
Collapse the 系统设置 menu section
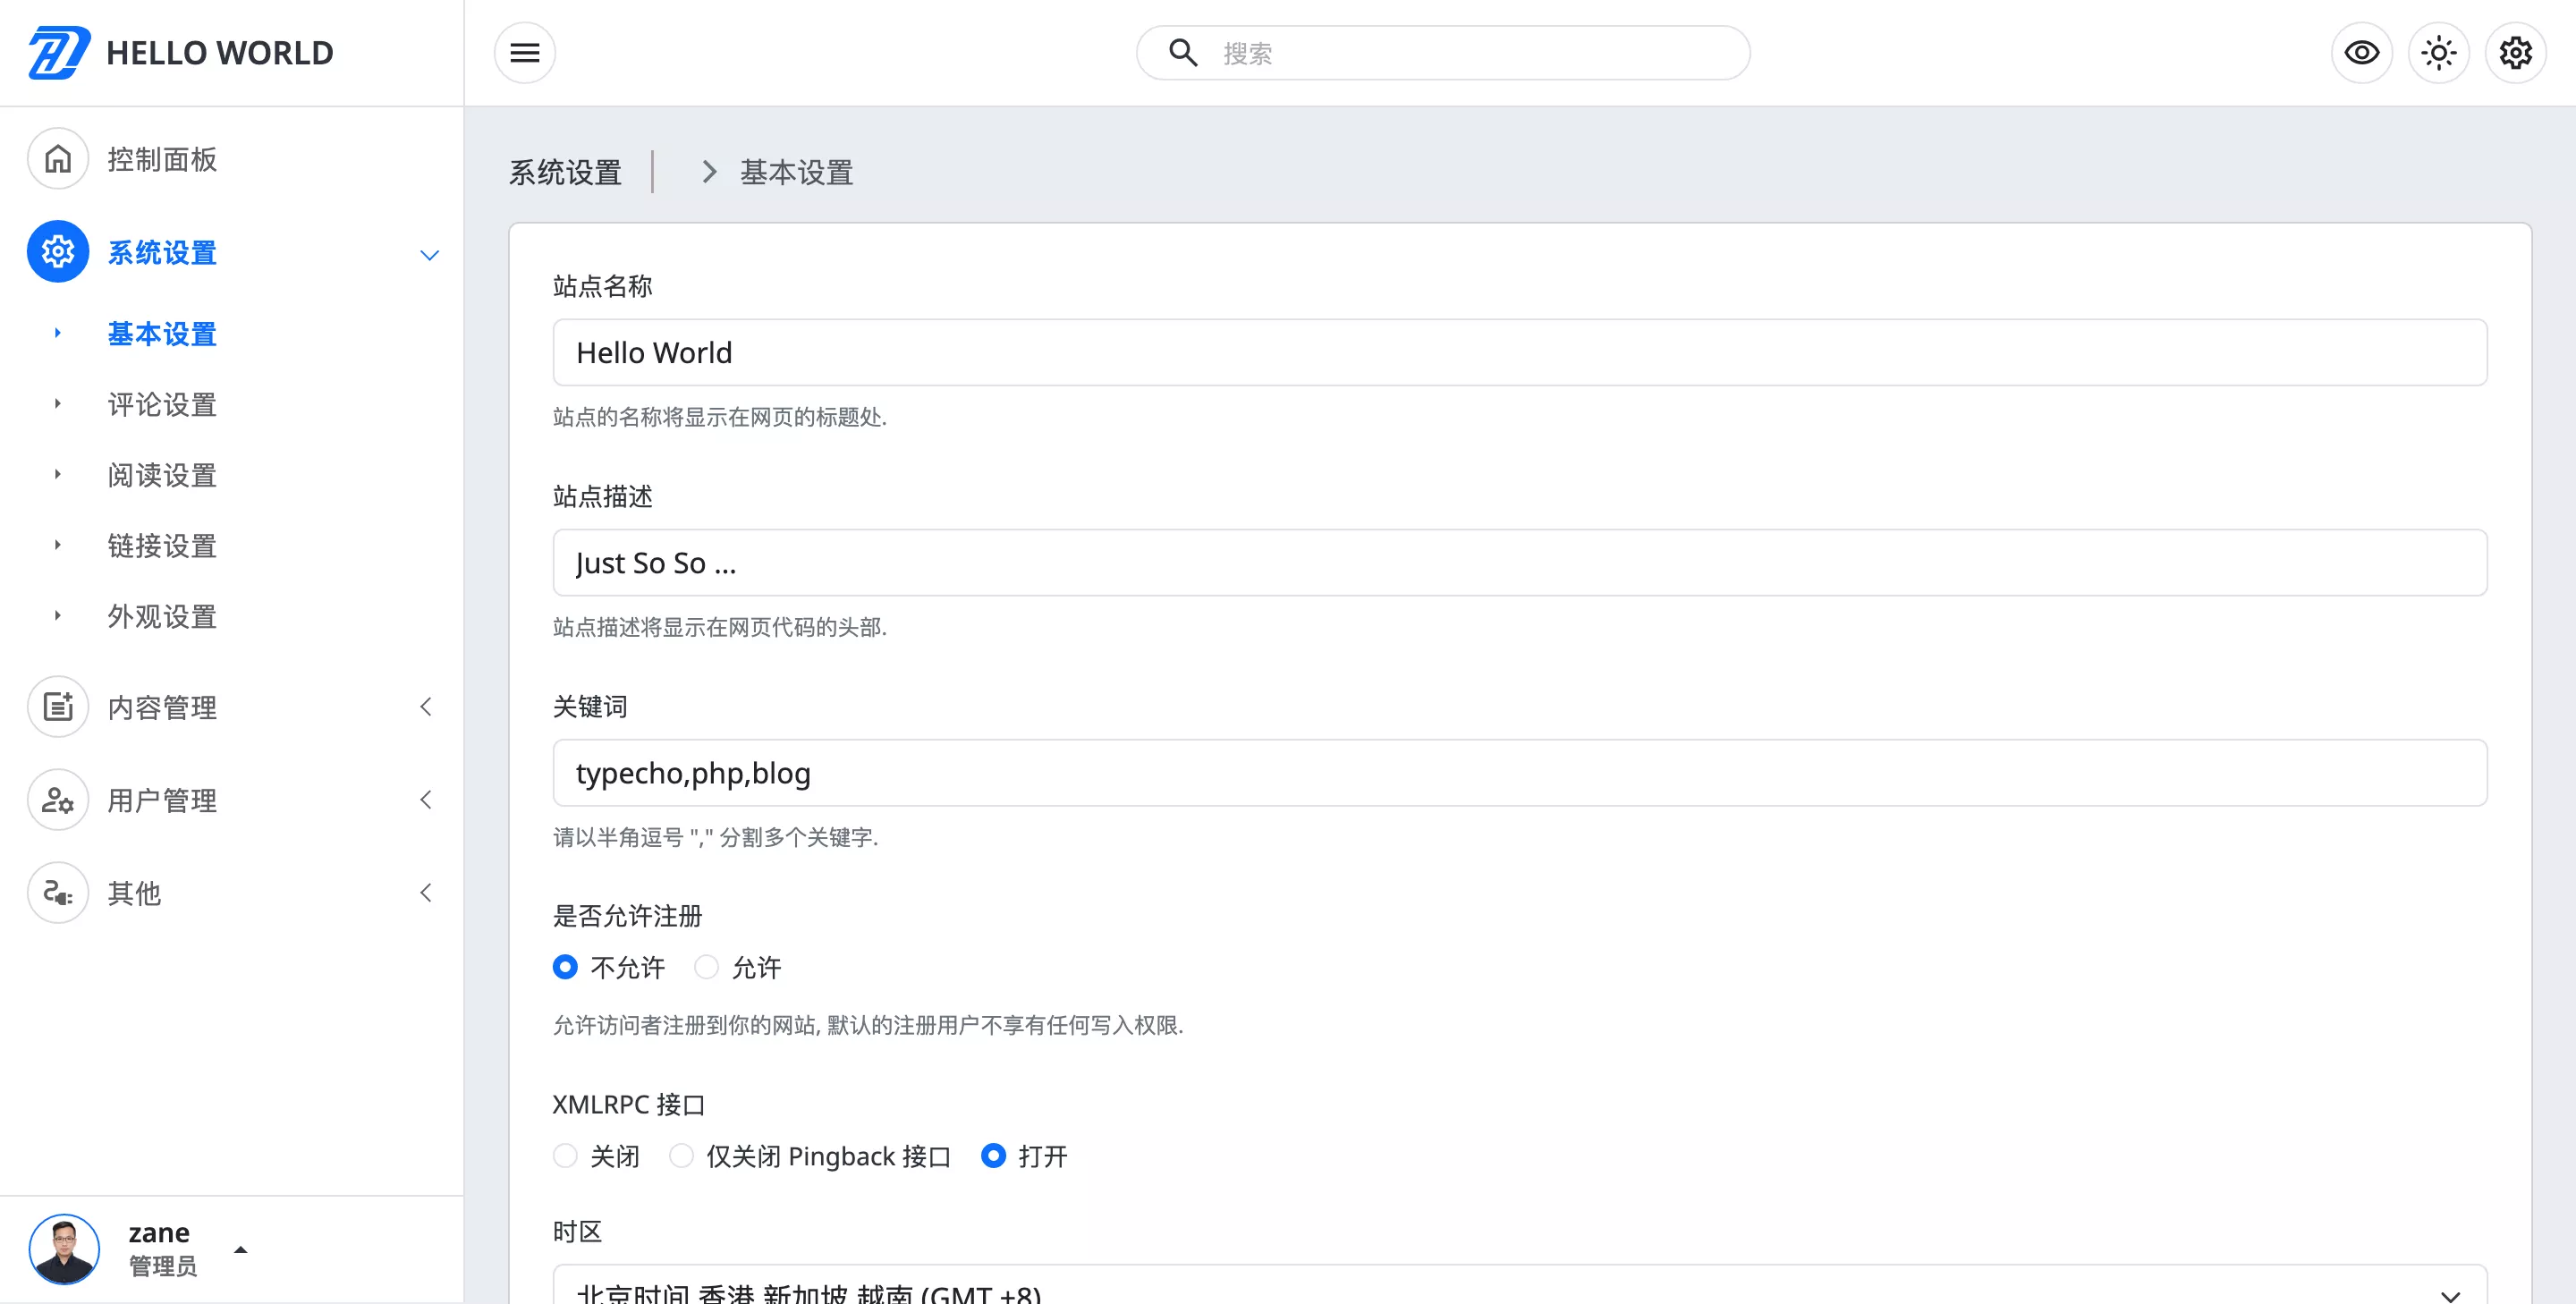pos(430,254)
